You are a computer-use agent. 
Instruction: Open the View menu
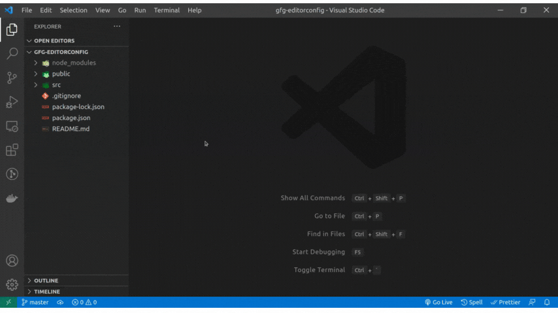point(103,10)
